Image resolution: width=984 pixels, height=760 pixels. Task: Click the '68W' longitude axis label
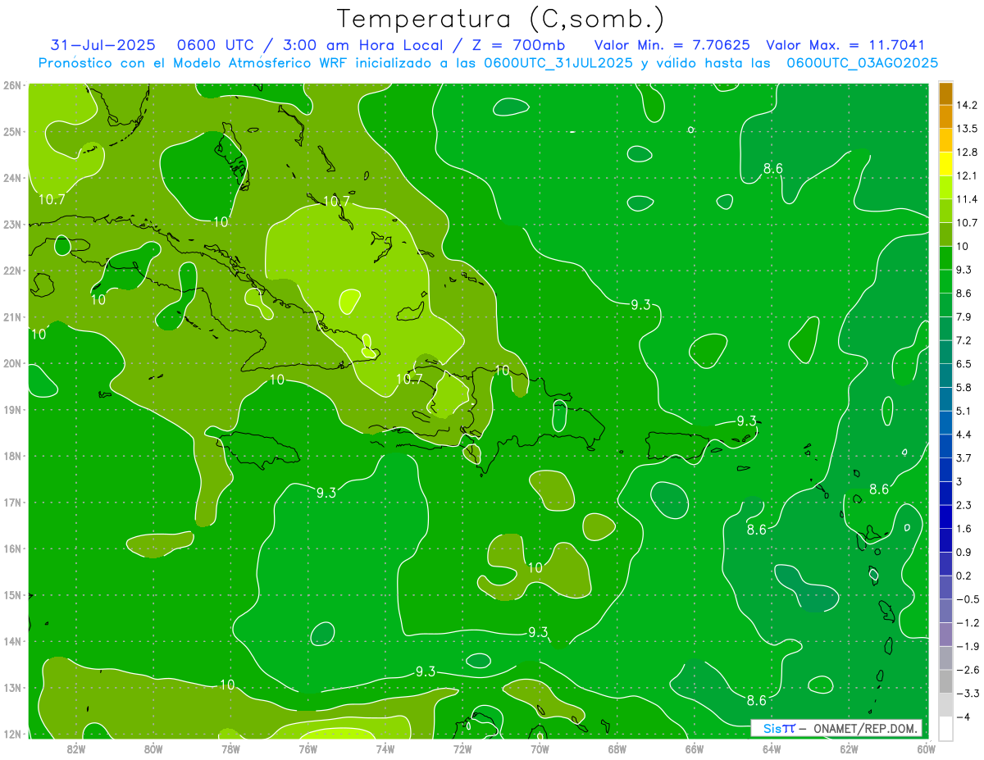pos(617,749)
